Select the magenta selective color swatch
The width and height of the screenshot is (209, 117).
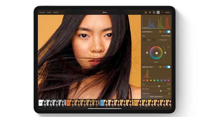pos(168,80)
